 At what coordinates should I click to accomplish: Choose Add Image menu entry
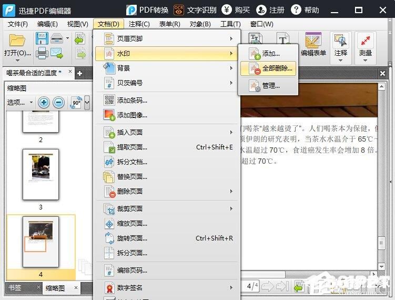[167, 115]
